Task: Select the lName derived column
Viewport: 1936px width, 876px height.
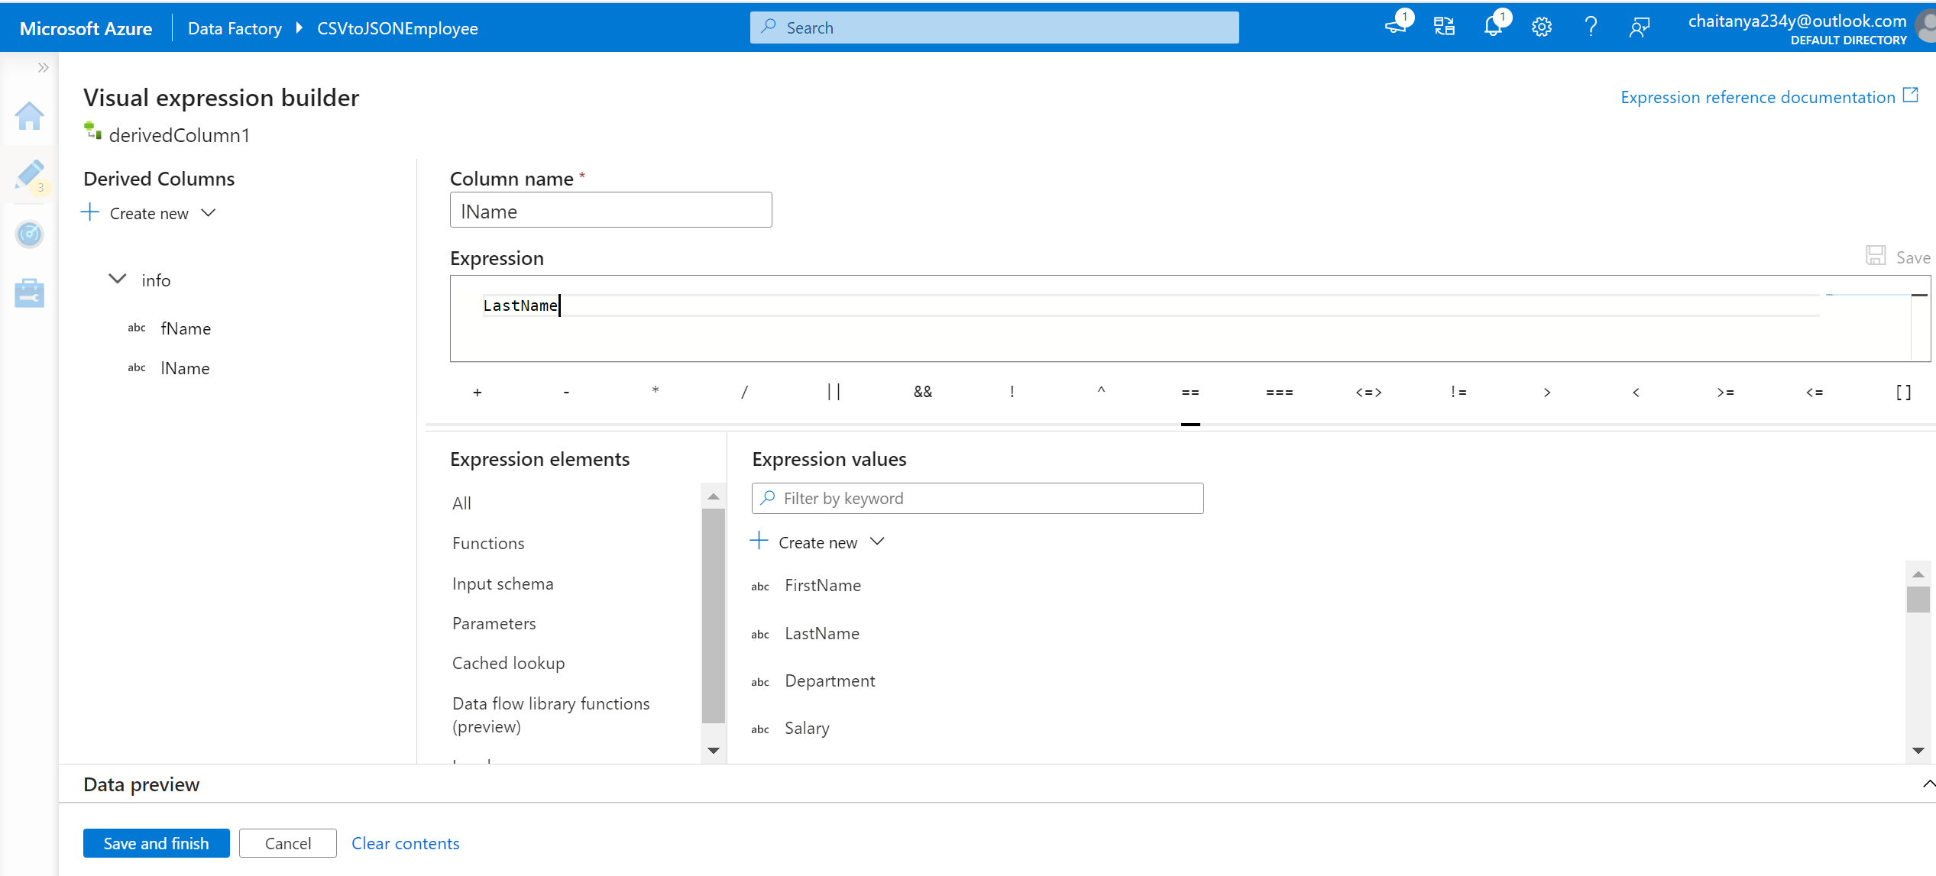Action: [x=185, y=368]
